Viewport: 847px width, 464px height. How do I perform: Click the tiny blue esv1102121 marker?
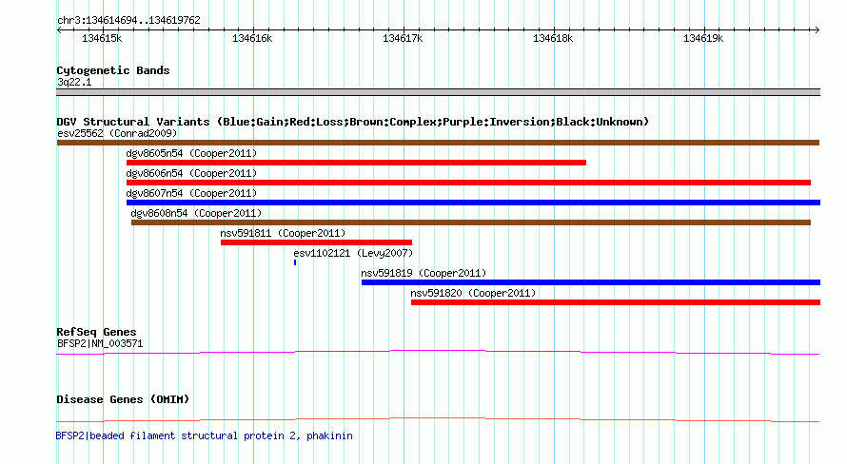pos(295,262)
